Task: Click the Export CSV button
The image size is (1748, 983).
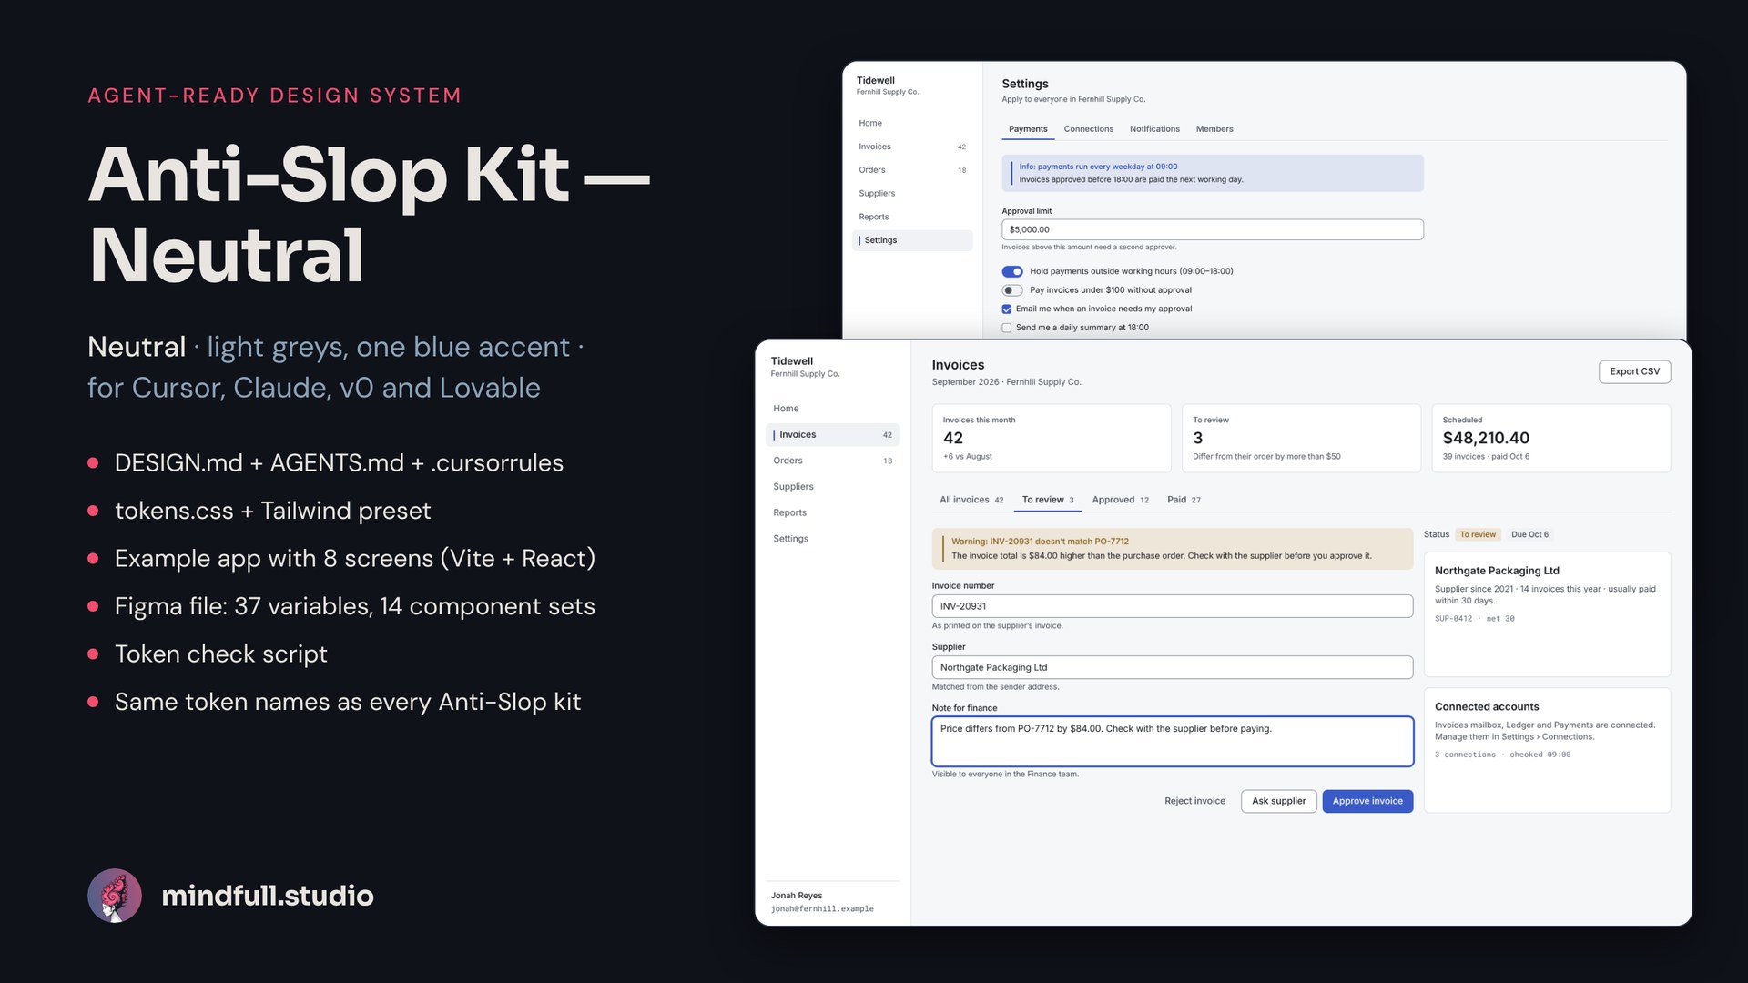Action: (x=1634, y=371)
